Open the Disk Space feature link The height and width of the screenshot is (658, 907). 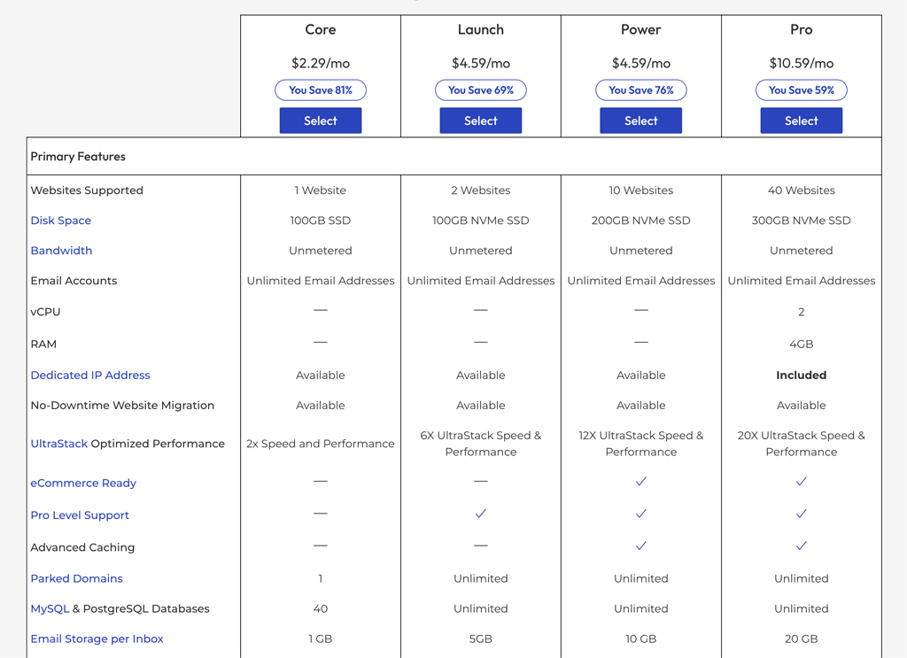click(x=60, y=220)
